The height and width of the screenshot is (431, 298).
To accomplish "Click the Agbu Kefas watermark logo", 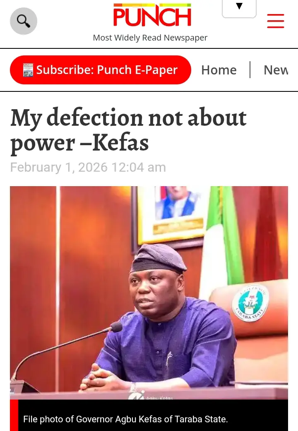I will 151,397.
